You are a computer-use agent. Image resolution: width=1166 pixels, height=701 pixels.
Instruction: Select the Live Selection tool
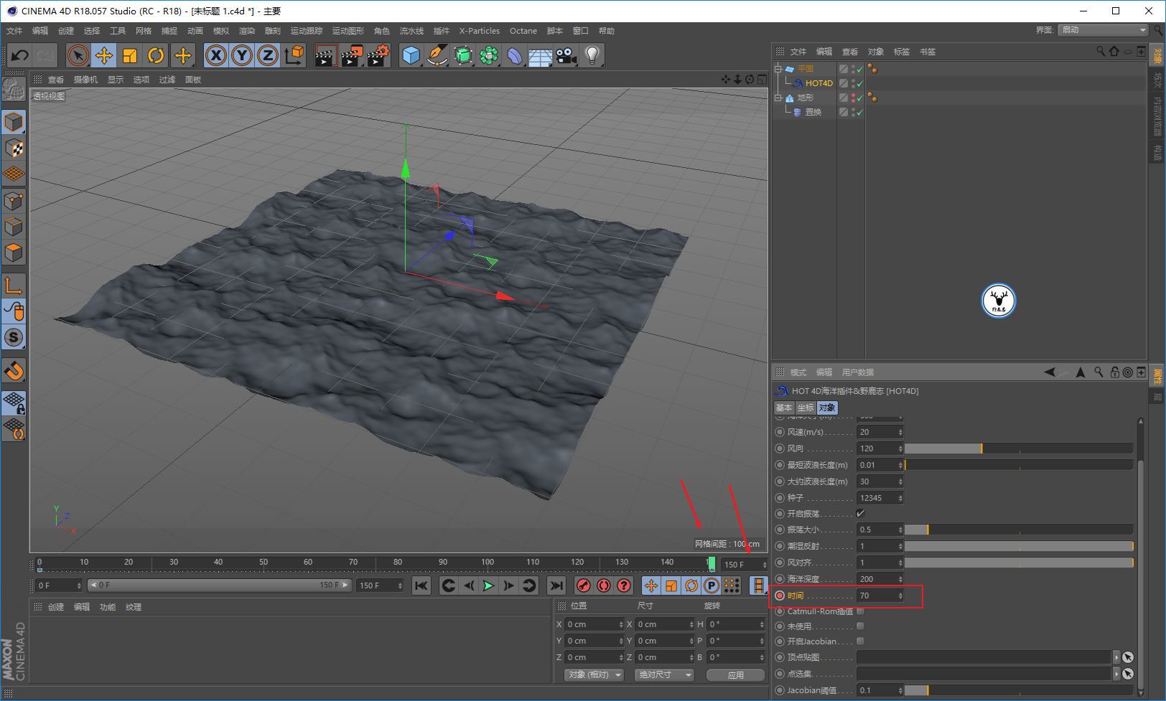click(x=78, y=55)
